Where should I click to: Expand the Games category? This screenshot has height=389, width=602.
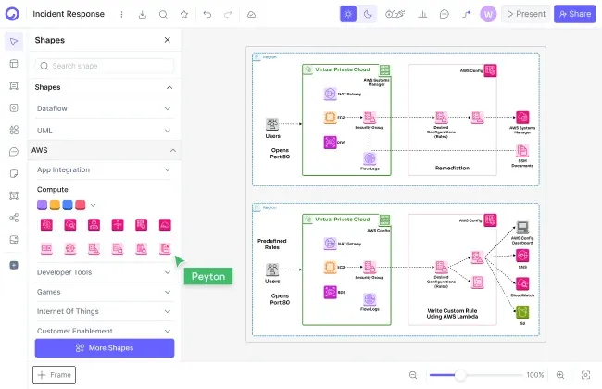tap(105, 292)
